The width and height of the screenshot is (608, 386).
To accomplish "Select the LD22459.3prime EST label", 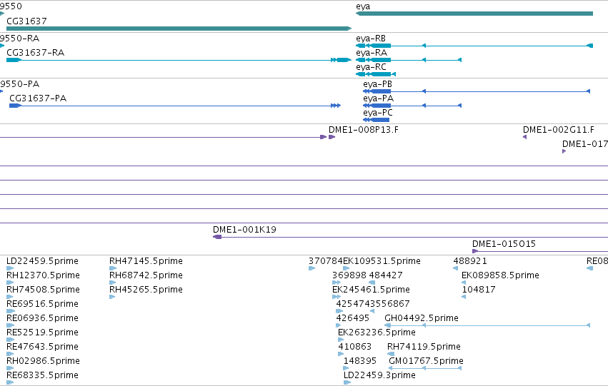I will pos(379,375).
